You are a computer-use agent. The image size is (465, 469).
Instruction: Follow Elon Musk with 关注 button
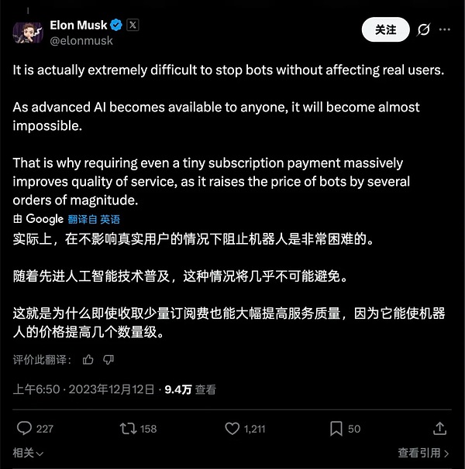coord(386,29)
